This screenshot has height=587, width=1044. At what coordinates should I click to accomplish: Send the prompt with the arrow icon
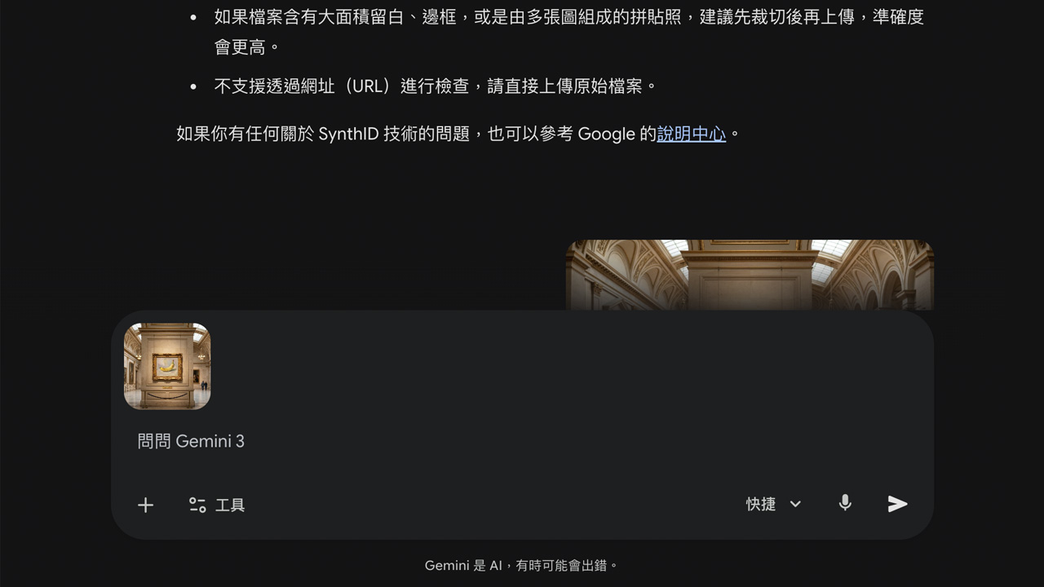(897, 504)
